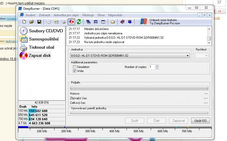Select Tisknout obal in the sidebar
This screenshot has width=227, height=141.
tap(37, 47)
